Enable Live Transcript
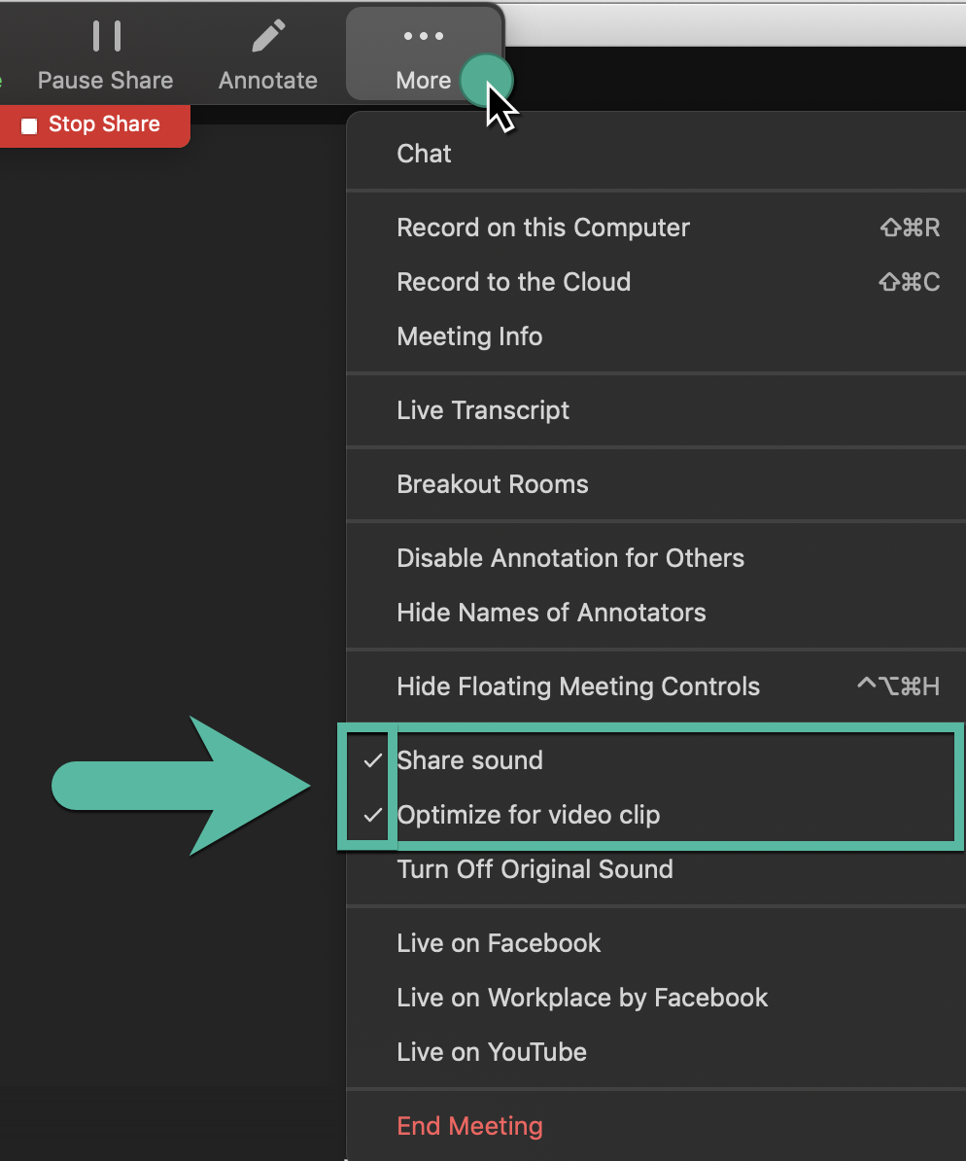Viewport: 966px width, 1161px height. [483, 410]
